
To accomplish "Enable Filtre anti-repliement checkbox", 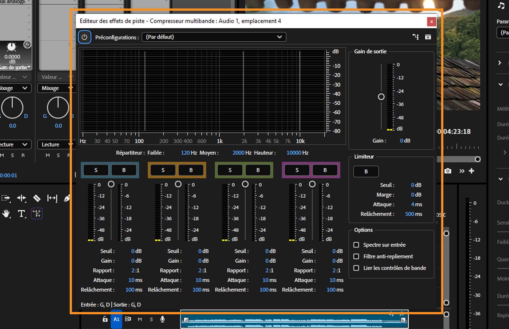I will pos(356,256).
